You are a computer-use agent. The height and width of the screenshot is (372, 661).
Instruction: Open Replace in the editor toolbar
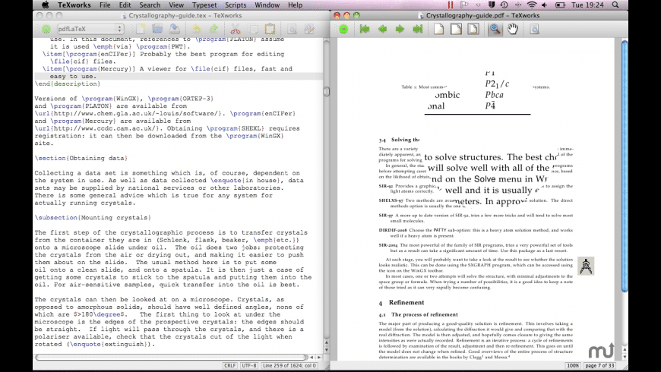pyautogui.click(x=309, y=29)
